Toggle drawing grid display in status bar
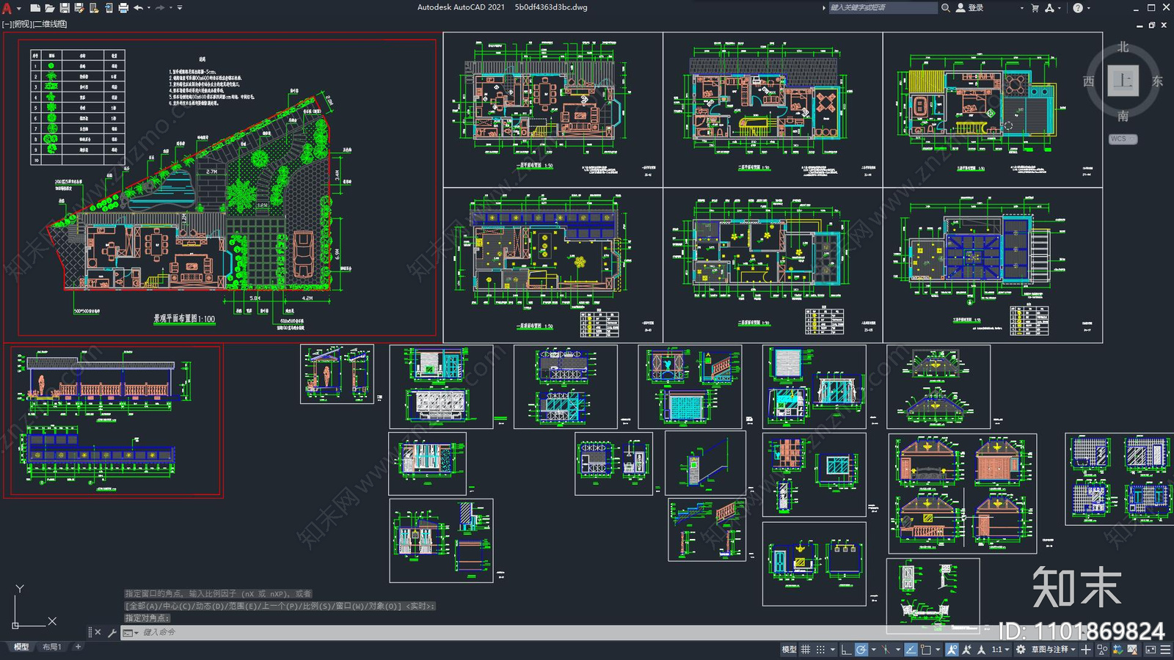Viewport: 1174px width, 660px height. tap(806, 650)
